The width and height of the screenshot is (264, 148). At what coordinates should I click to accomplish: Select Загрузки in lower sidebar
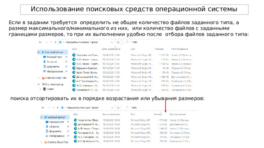[54, 127]
